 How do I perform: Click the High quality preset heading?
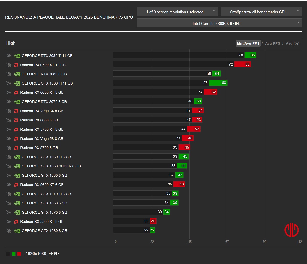[x=11, y=43]
